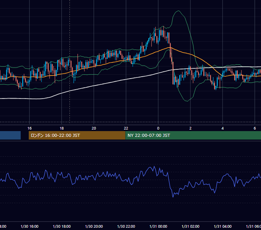The width and height of the screenshot is (261, 230).
Task: Click the 1/30 22:00 date label
Action: click(x=126, y=227)
